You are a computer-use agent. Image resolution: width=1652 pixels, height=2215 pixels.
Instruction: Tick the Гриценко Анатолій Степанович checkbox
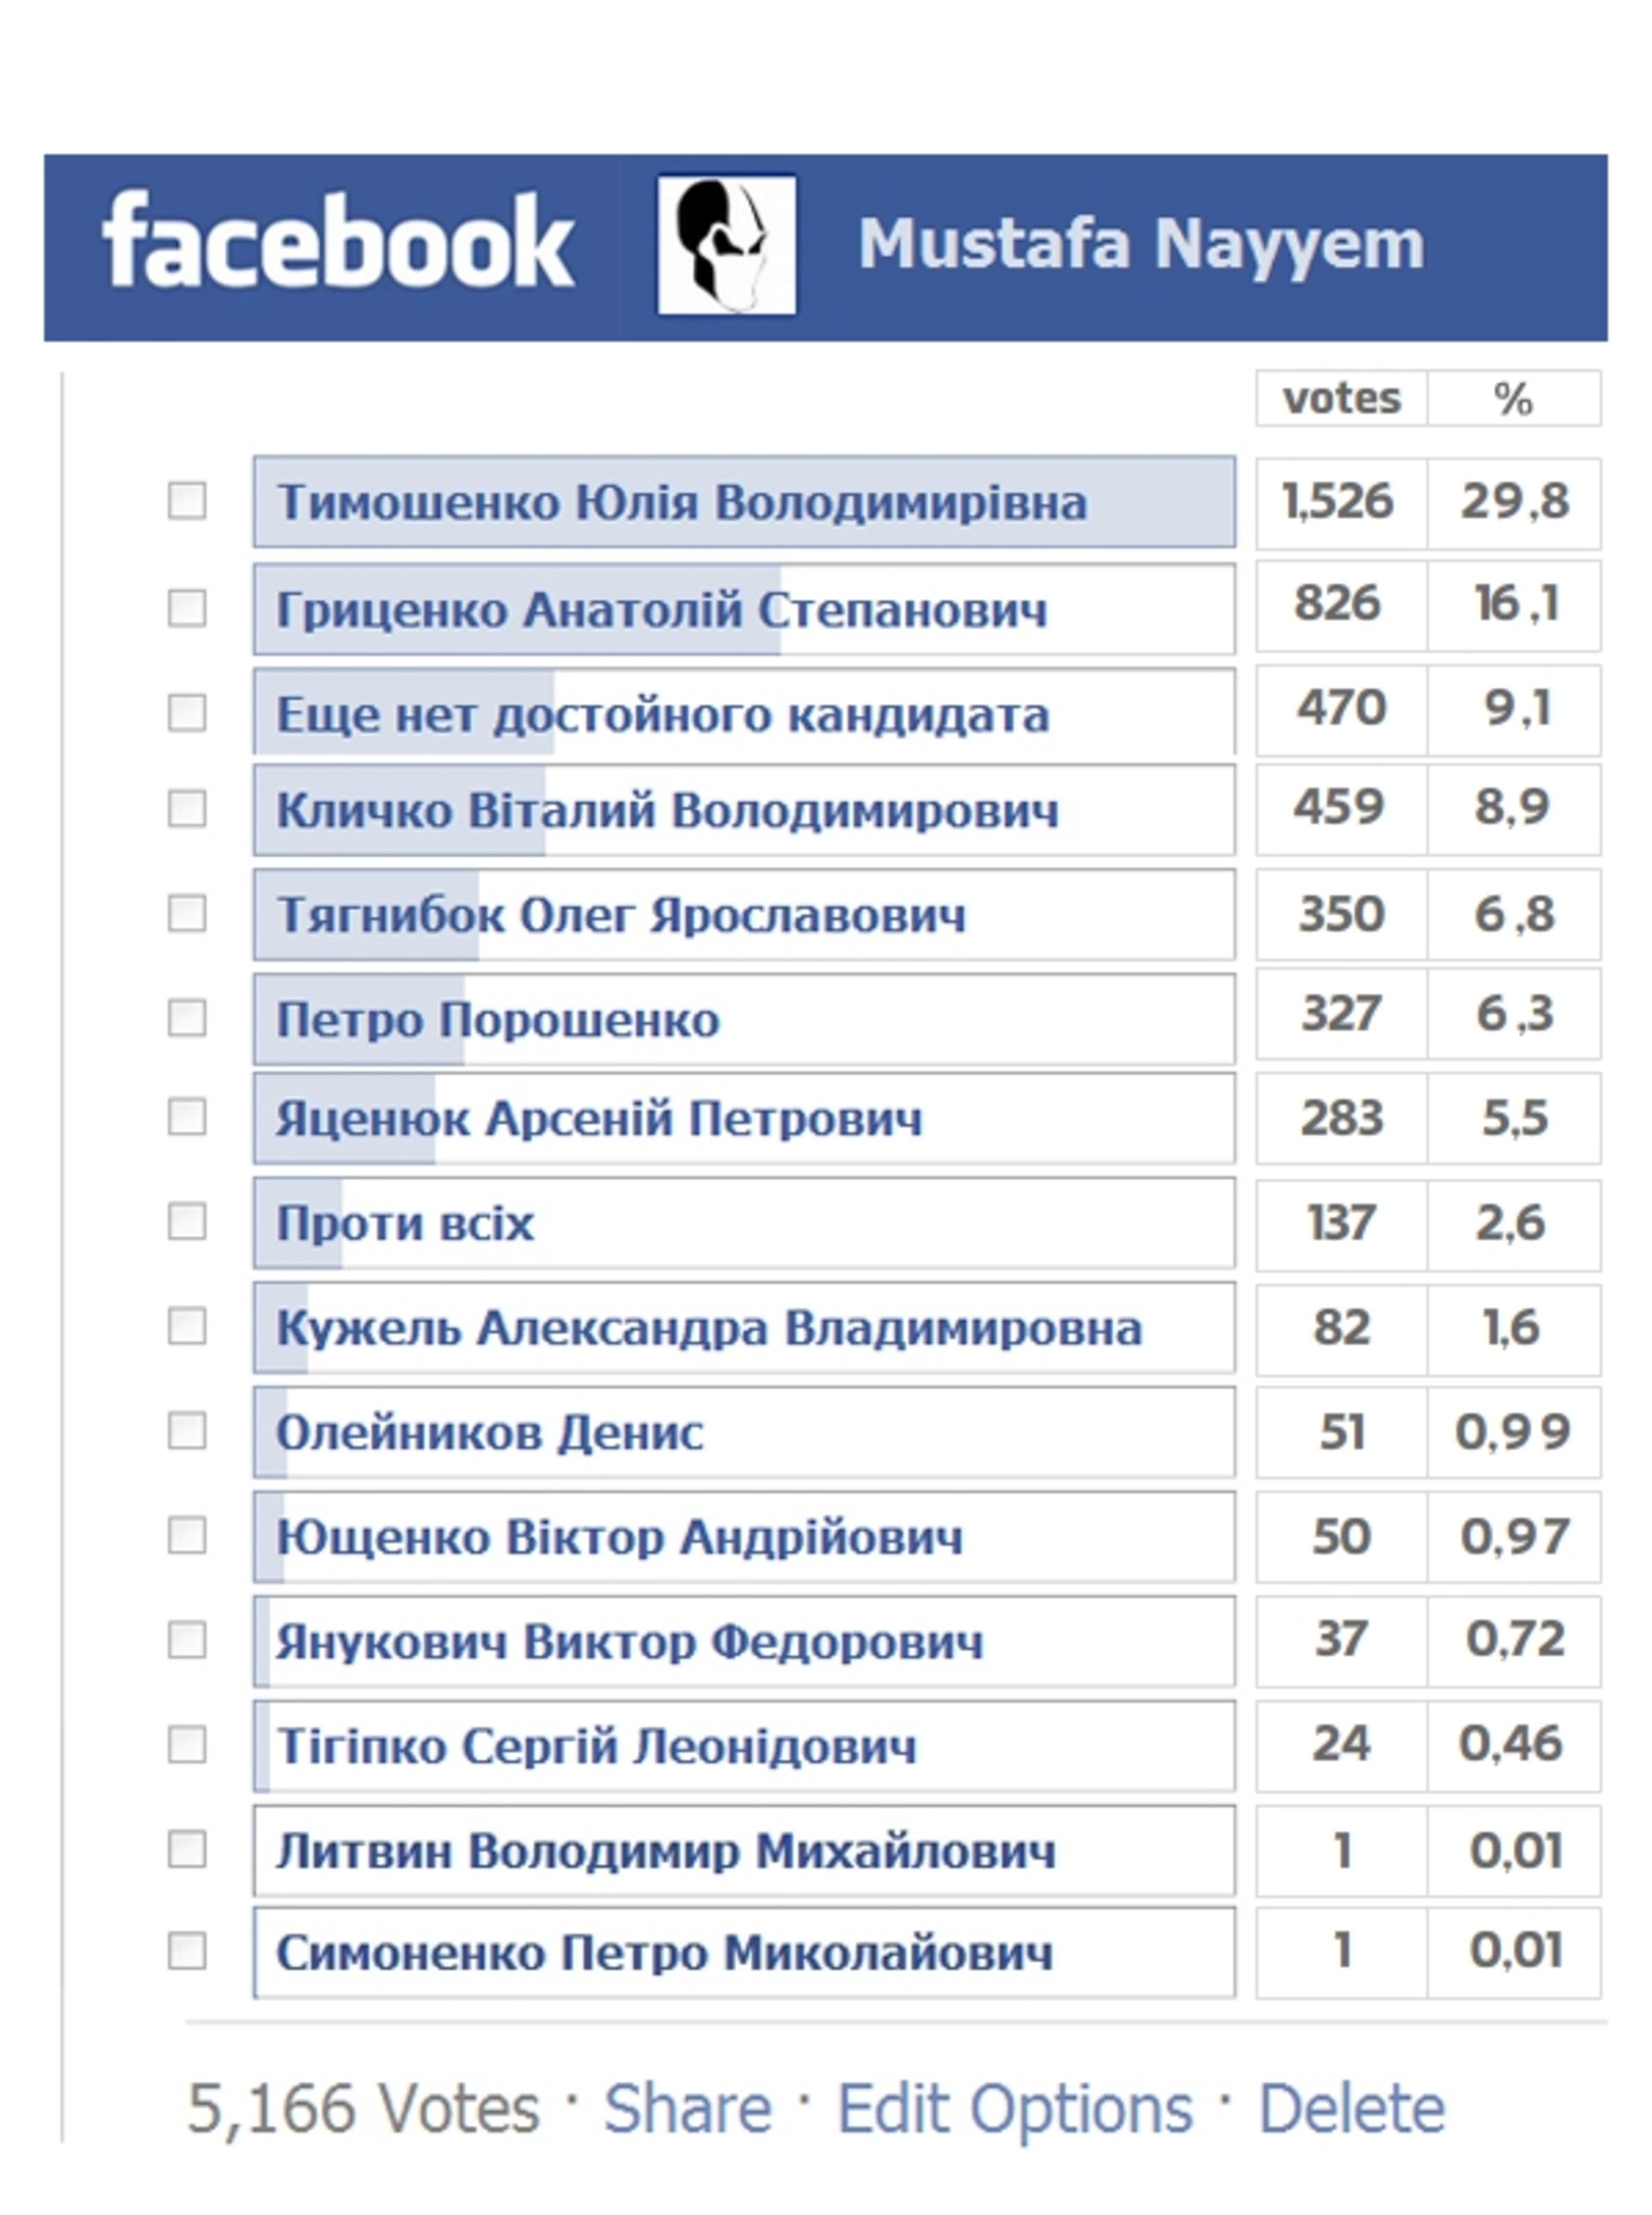[187, 607]
